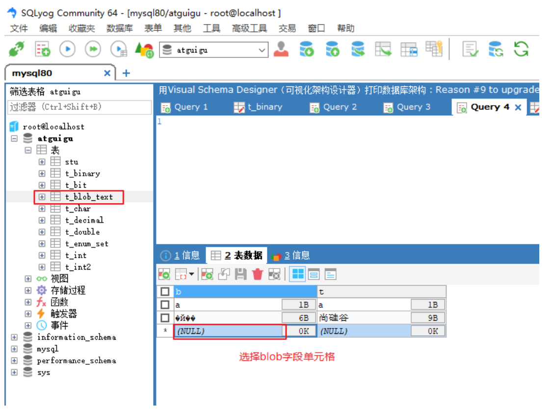Open the 数据库 menu

[119, 28]
